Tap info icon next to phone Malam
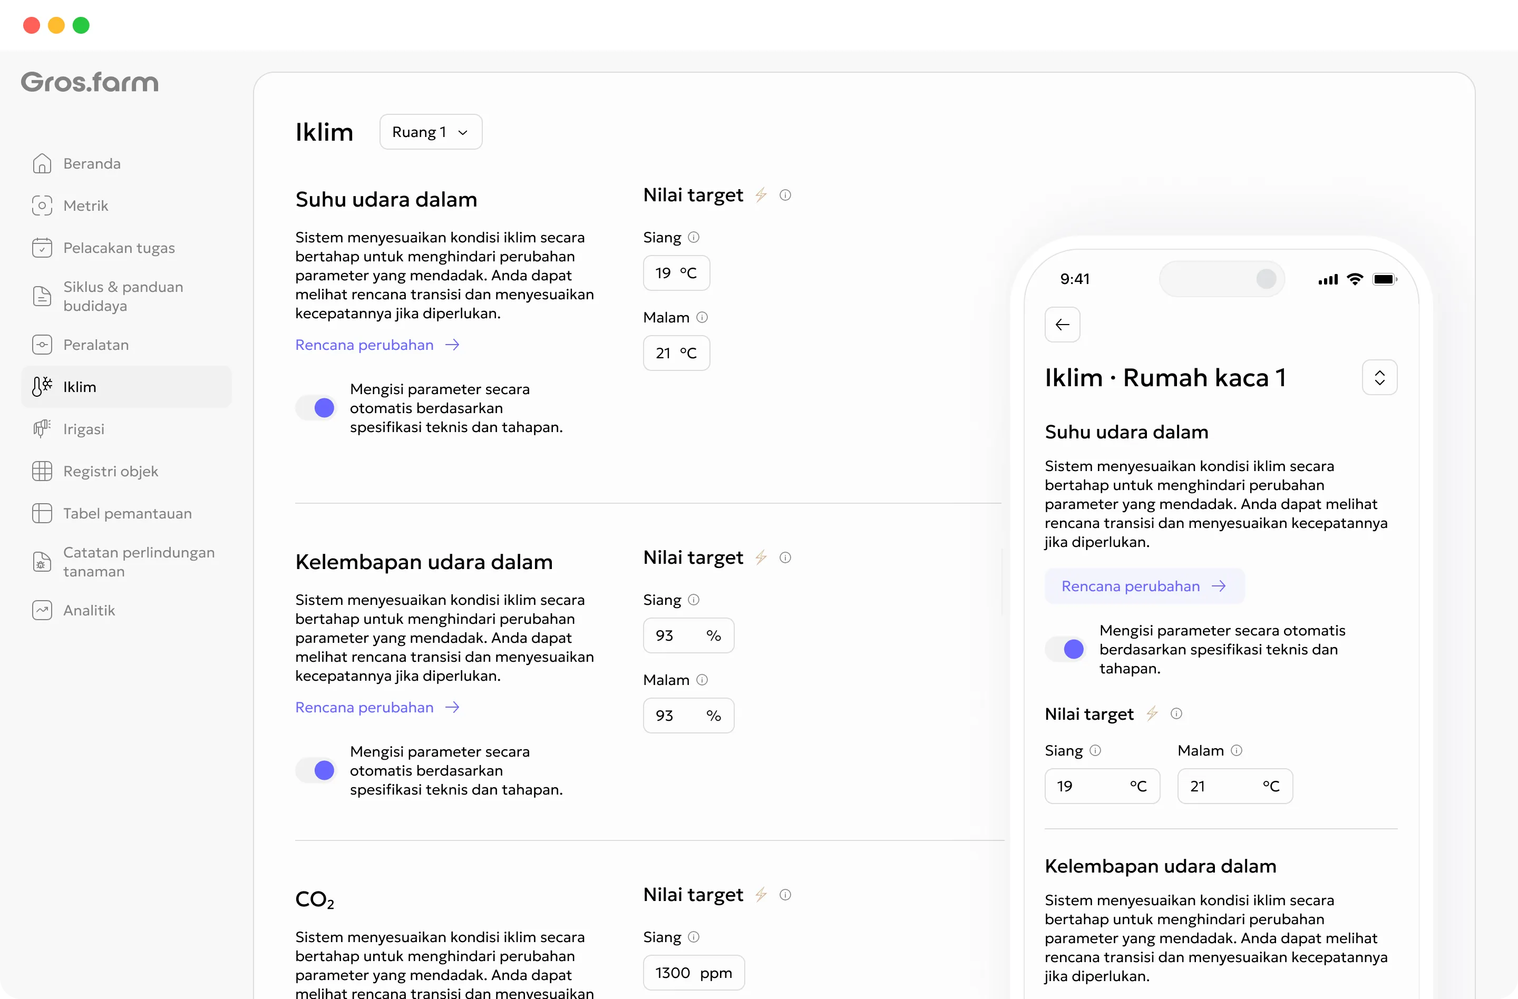The width and height of the screenshot is (1518, 999). 1236,750
